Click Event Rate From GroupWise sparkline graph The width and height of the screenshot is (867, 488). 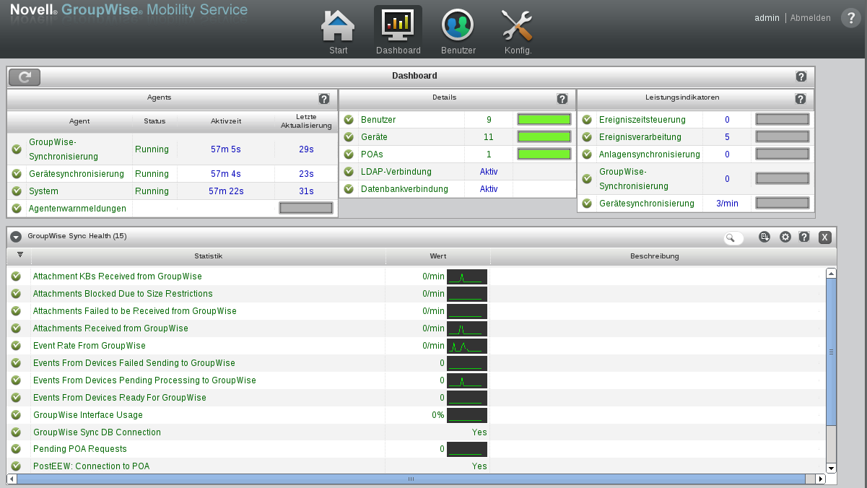pos(467,346)
